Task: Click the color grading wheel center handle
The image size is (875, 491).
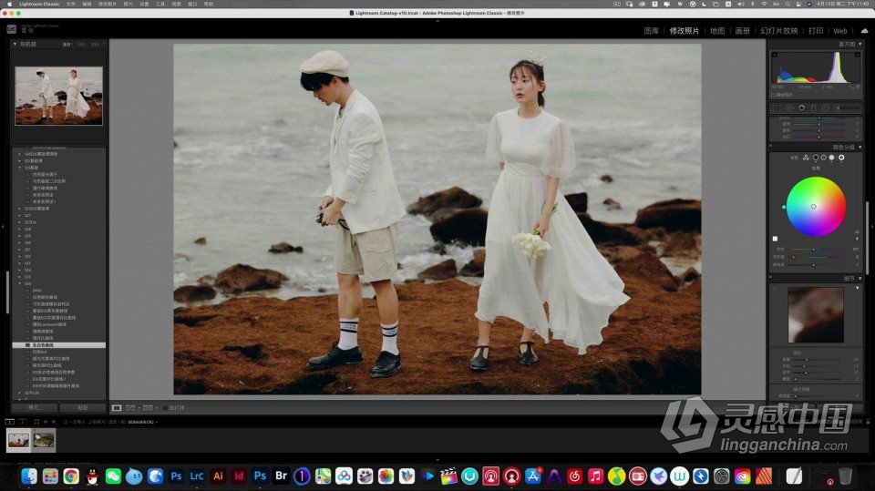Action: tap(814, 207)
